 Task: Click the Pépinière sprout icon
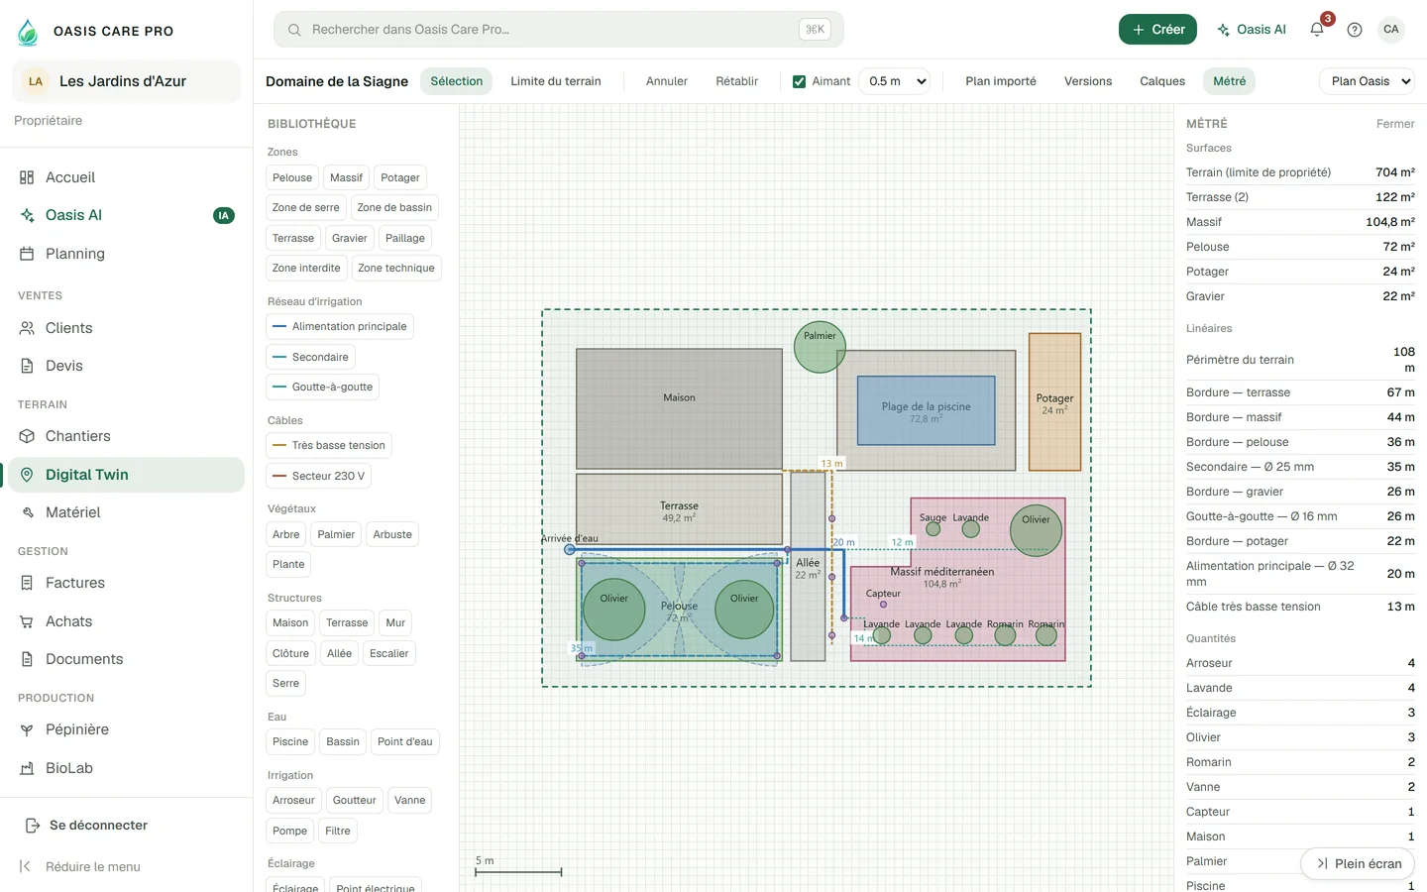pyautogui.click(x=27, y=729)
